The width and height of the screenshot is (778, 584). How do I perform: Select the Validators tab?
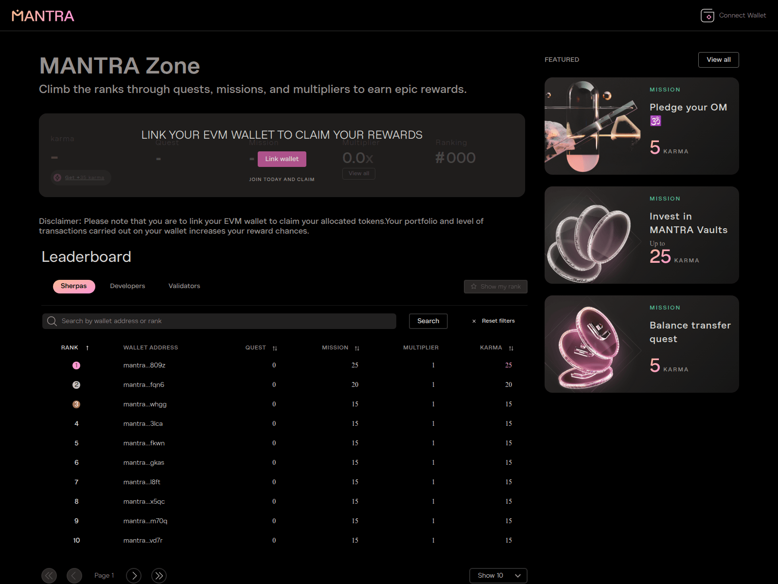[184, 286]
